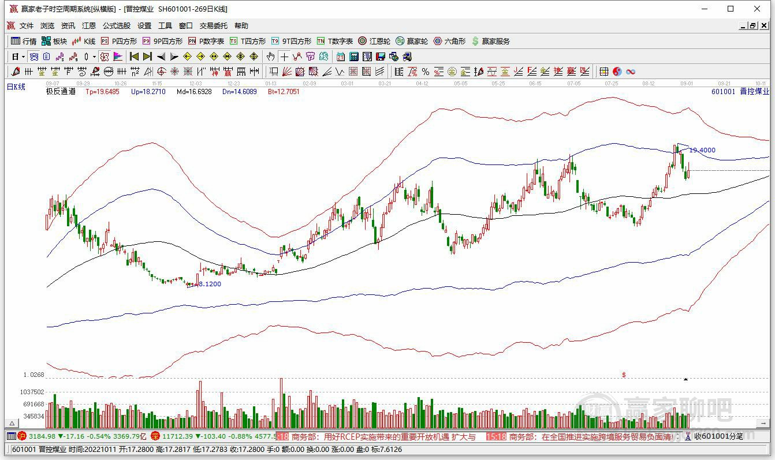Click the 商务部 RCEP news ticker headline
The image size is (775, 460).
(x=383, y=437)
